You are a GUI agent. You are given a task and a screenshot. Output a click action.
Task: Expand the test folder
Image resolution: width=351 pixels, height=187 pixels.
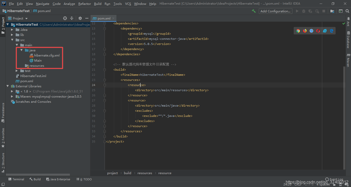pos(17,71)
